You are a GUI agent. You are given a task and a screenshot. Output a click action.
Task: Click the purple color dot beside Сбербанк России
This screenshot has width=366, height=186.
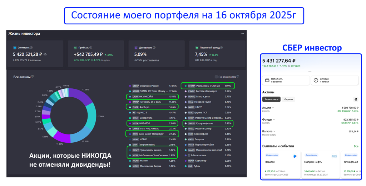click(x=130, y=86)
